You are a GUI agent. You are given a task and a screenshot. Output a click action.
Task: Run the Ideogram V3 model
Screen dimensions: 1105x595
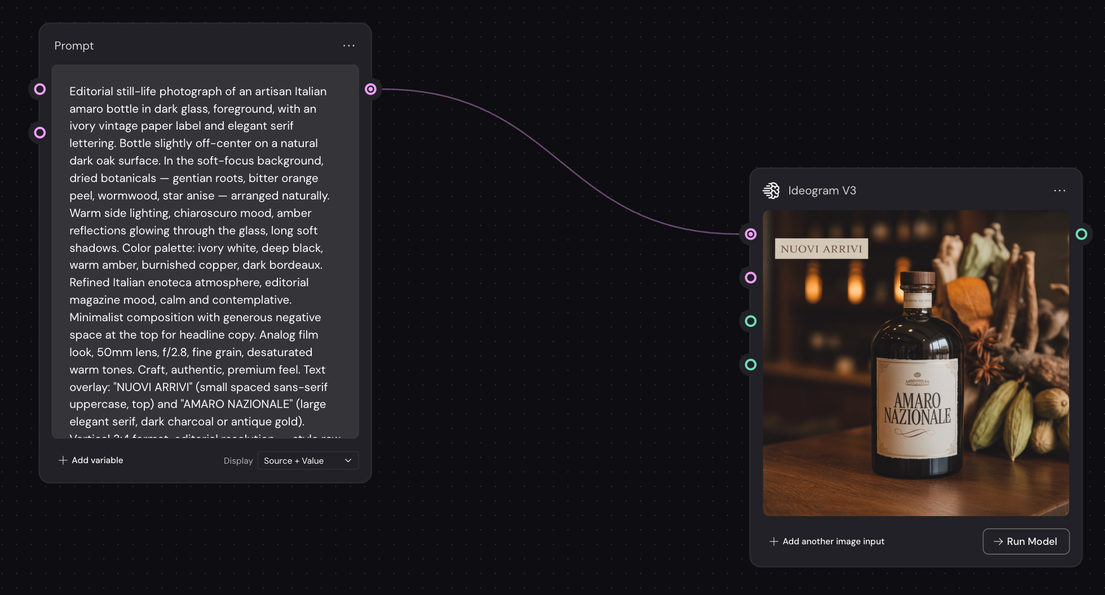[x=1026, y=541]
